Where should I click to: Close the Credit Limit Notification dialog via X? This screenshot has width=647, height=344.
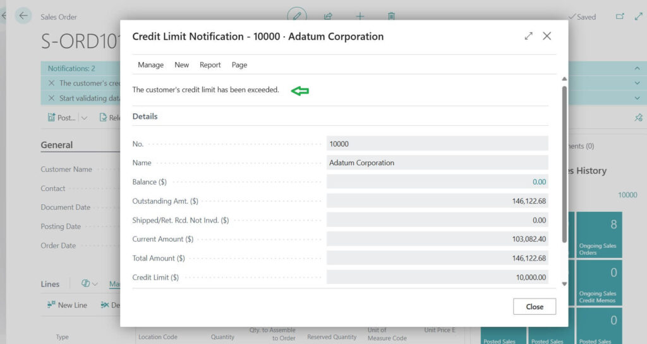pos(547,36)
